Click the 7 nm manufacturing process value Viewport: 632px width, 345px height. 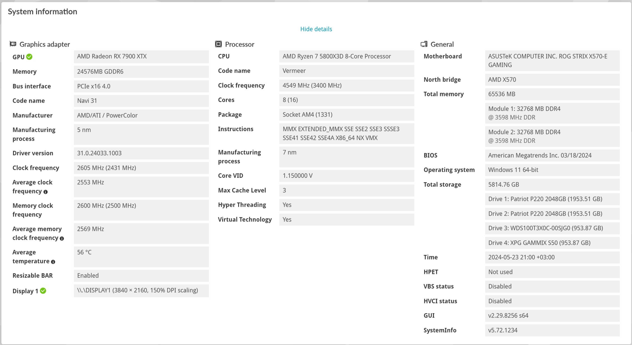tap(347, 157)
